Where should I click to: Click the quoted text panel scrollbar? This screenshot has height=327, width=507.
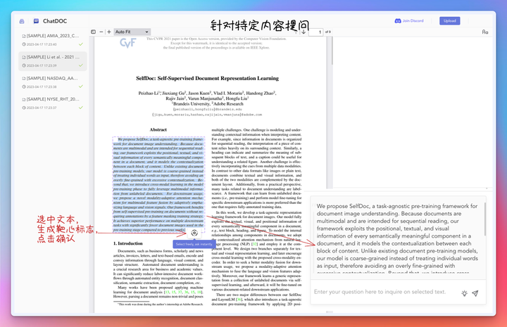pos(485,219)
